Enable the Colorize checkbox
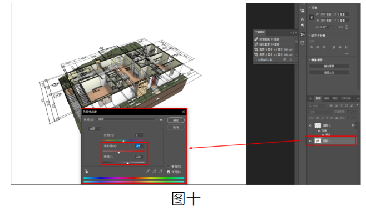The image size is (366, 211). click(x=169, y=166)
